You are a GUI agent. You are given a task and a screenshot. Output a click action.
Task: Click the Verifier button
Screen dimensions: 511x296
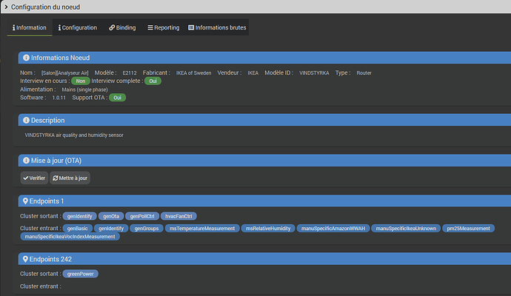point(34,178)
